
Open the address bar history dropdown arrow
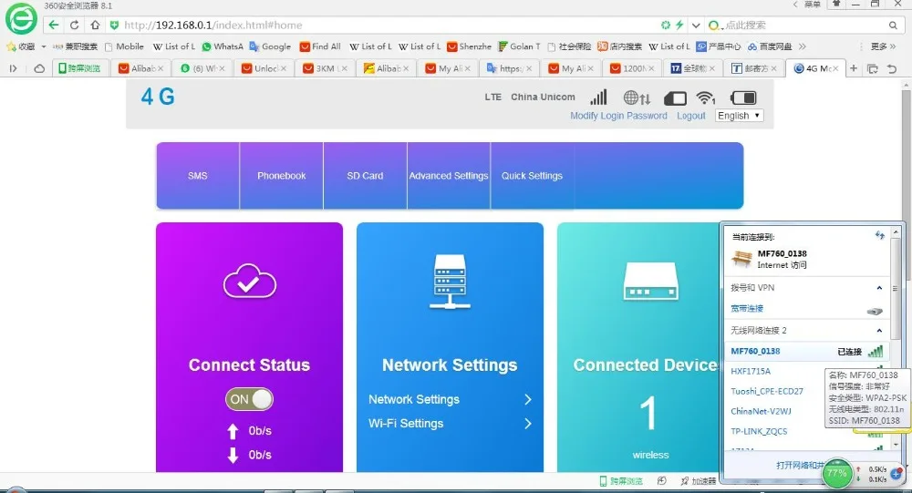tap(696, 25)
